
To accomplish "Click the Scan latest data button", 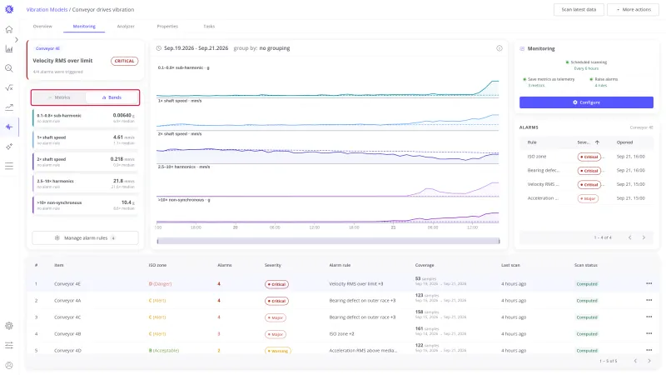I will (579, 9).
